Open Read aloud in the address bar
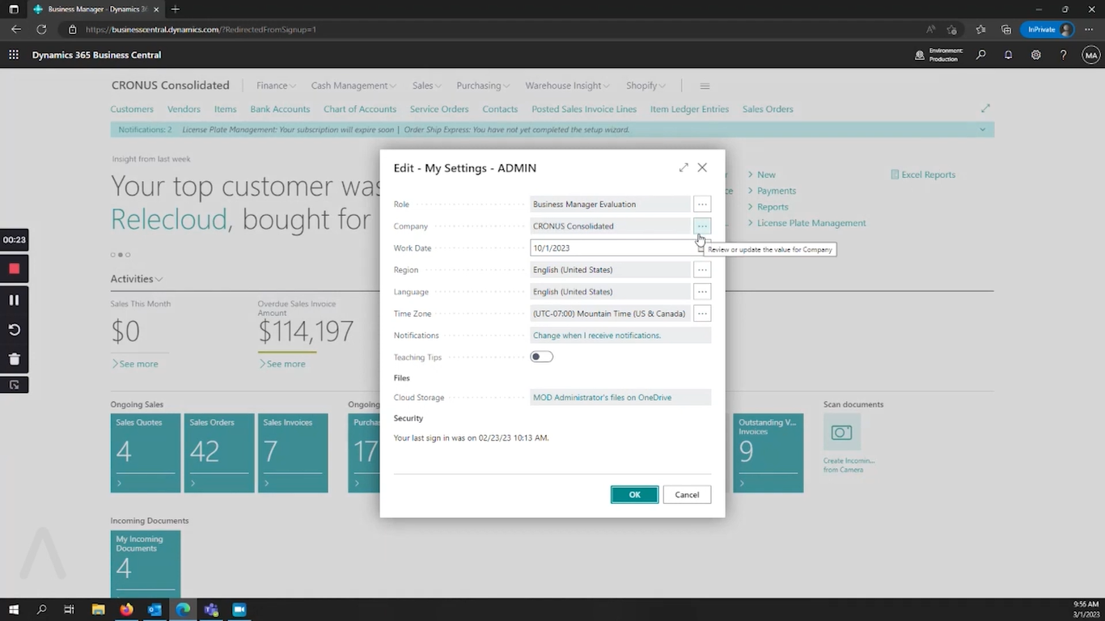The height and width of the screenshot is (621, 1105). click(x=932, y=29)
